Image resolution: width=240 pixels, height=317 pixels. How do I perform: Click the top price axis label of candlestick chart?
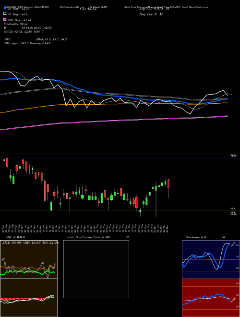pos(233,156)
